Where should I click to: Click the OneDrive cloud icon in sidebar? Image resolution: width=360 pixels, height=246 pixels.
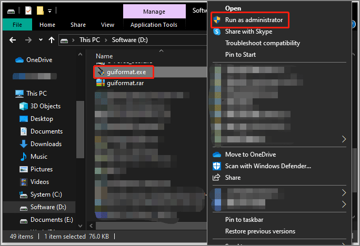pyautogui.click(x=19, y=60)
